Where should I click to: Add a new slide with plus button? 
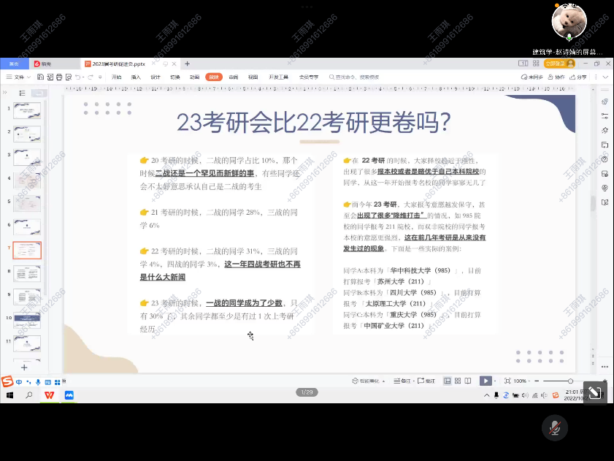pos(24,367)
